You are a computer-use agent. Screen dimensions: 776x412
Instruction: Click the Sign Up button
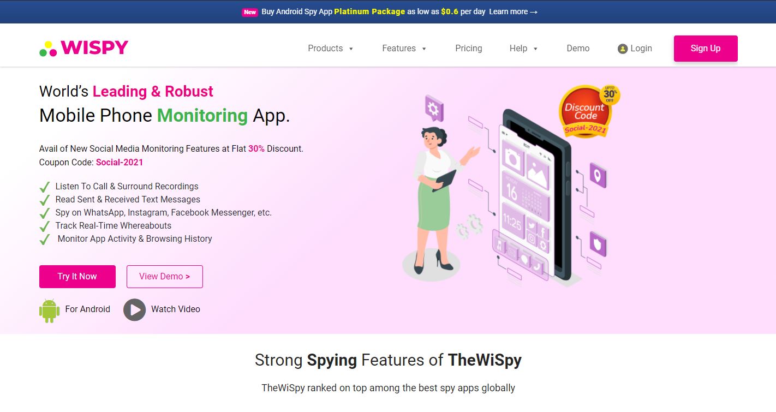pyautogui.click(x=706, y=49)
